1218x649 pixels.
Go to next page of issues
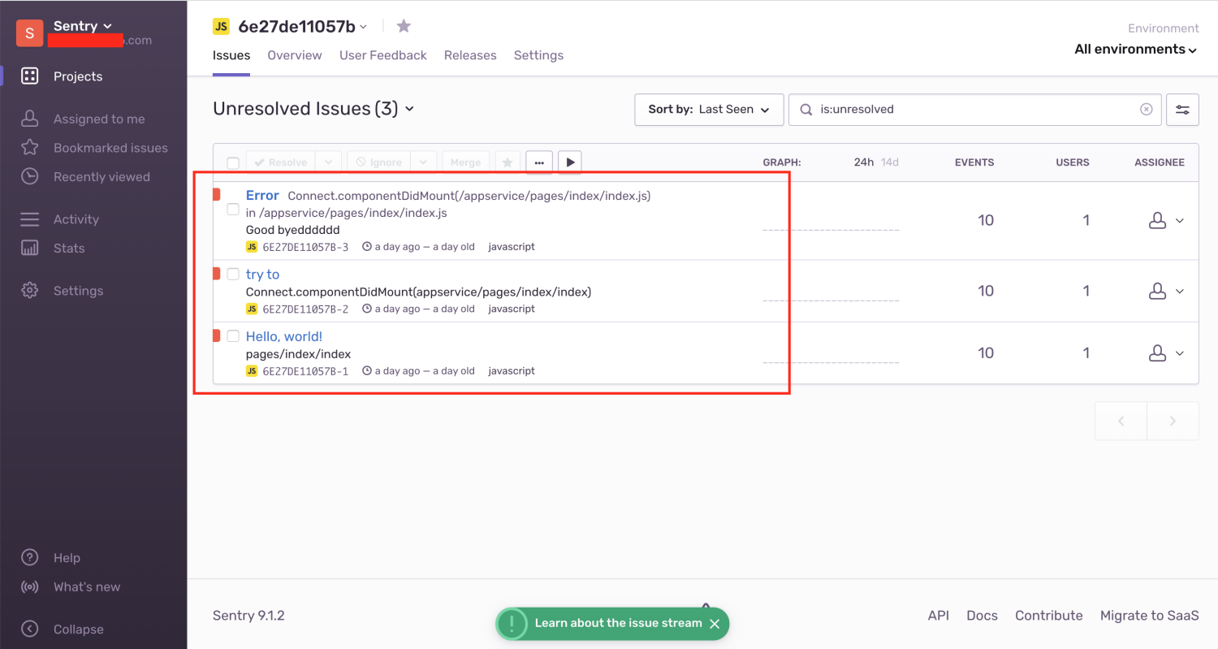pos(1173,421)
